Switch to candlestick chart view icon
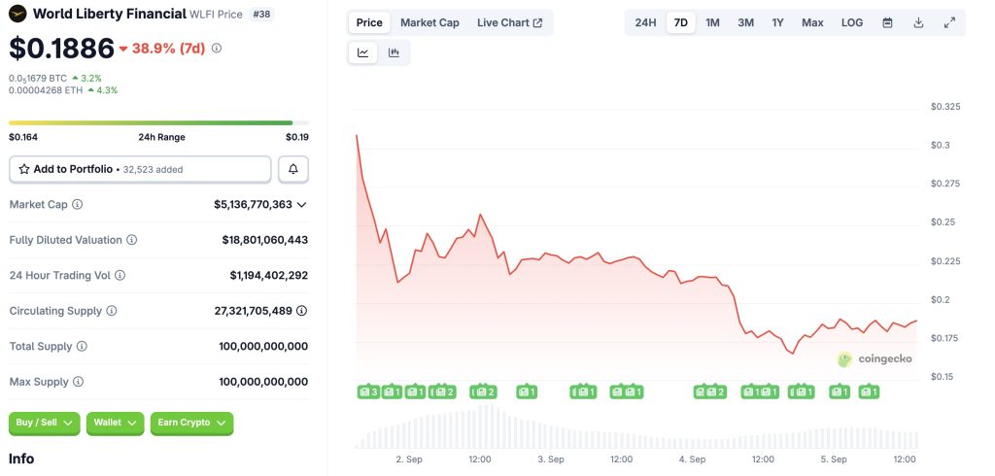The height and width of the screenshot is (476, 995). pos(394,52)
